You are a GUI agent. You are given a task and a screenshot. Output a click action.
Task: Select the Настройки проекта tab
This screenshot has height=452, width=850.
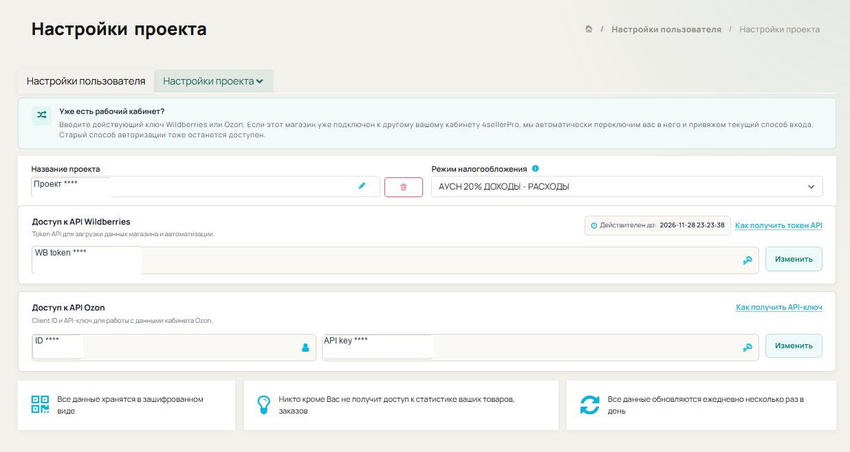pyautogui.click(x=213, y=81)
